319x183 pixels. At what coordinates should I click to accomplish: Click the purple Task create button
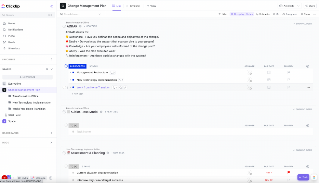303,177
